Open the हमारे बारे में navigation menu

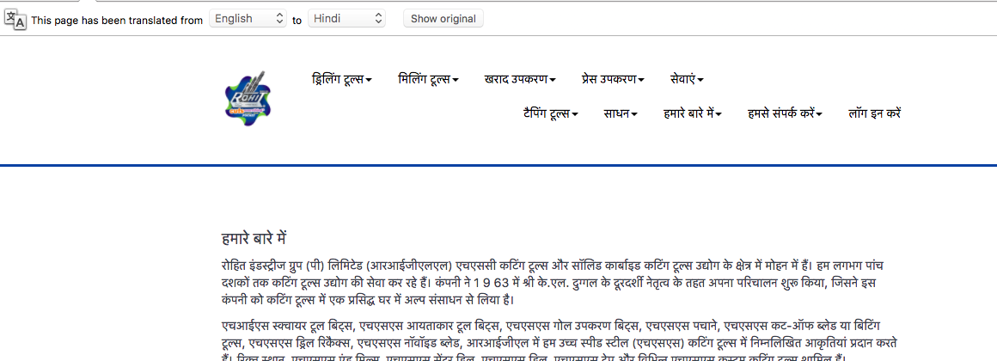coord(693,114)
